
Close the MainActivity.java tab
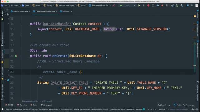[30, 12]
